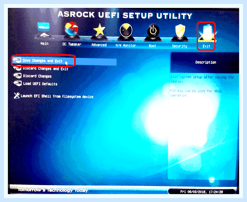Click the icon beside Save Changes and Exit
Viewport: 247px width, 202px height.
[x=17, y=60]
